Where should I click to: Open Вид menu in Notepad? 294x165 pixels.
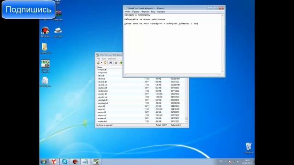(x=153, y=12)
